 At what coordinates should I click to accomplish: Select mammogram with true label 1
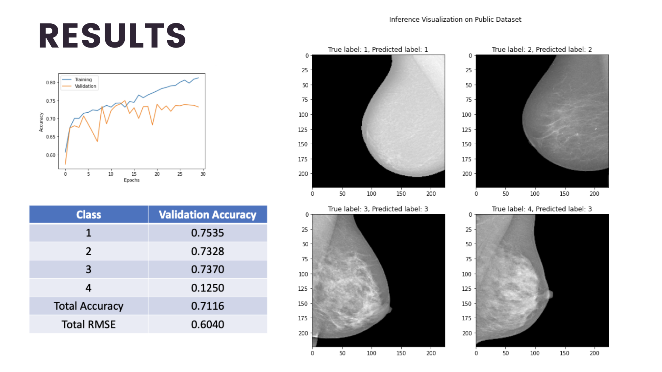(378, 121)
